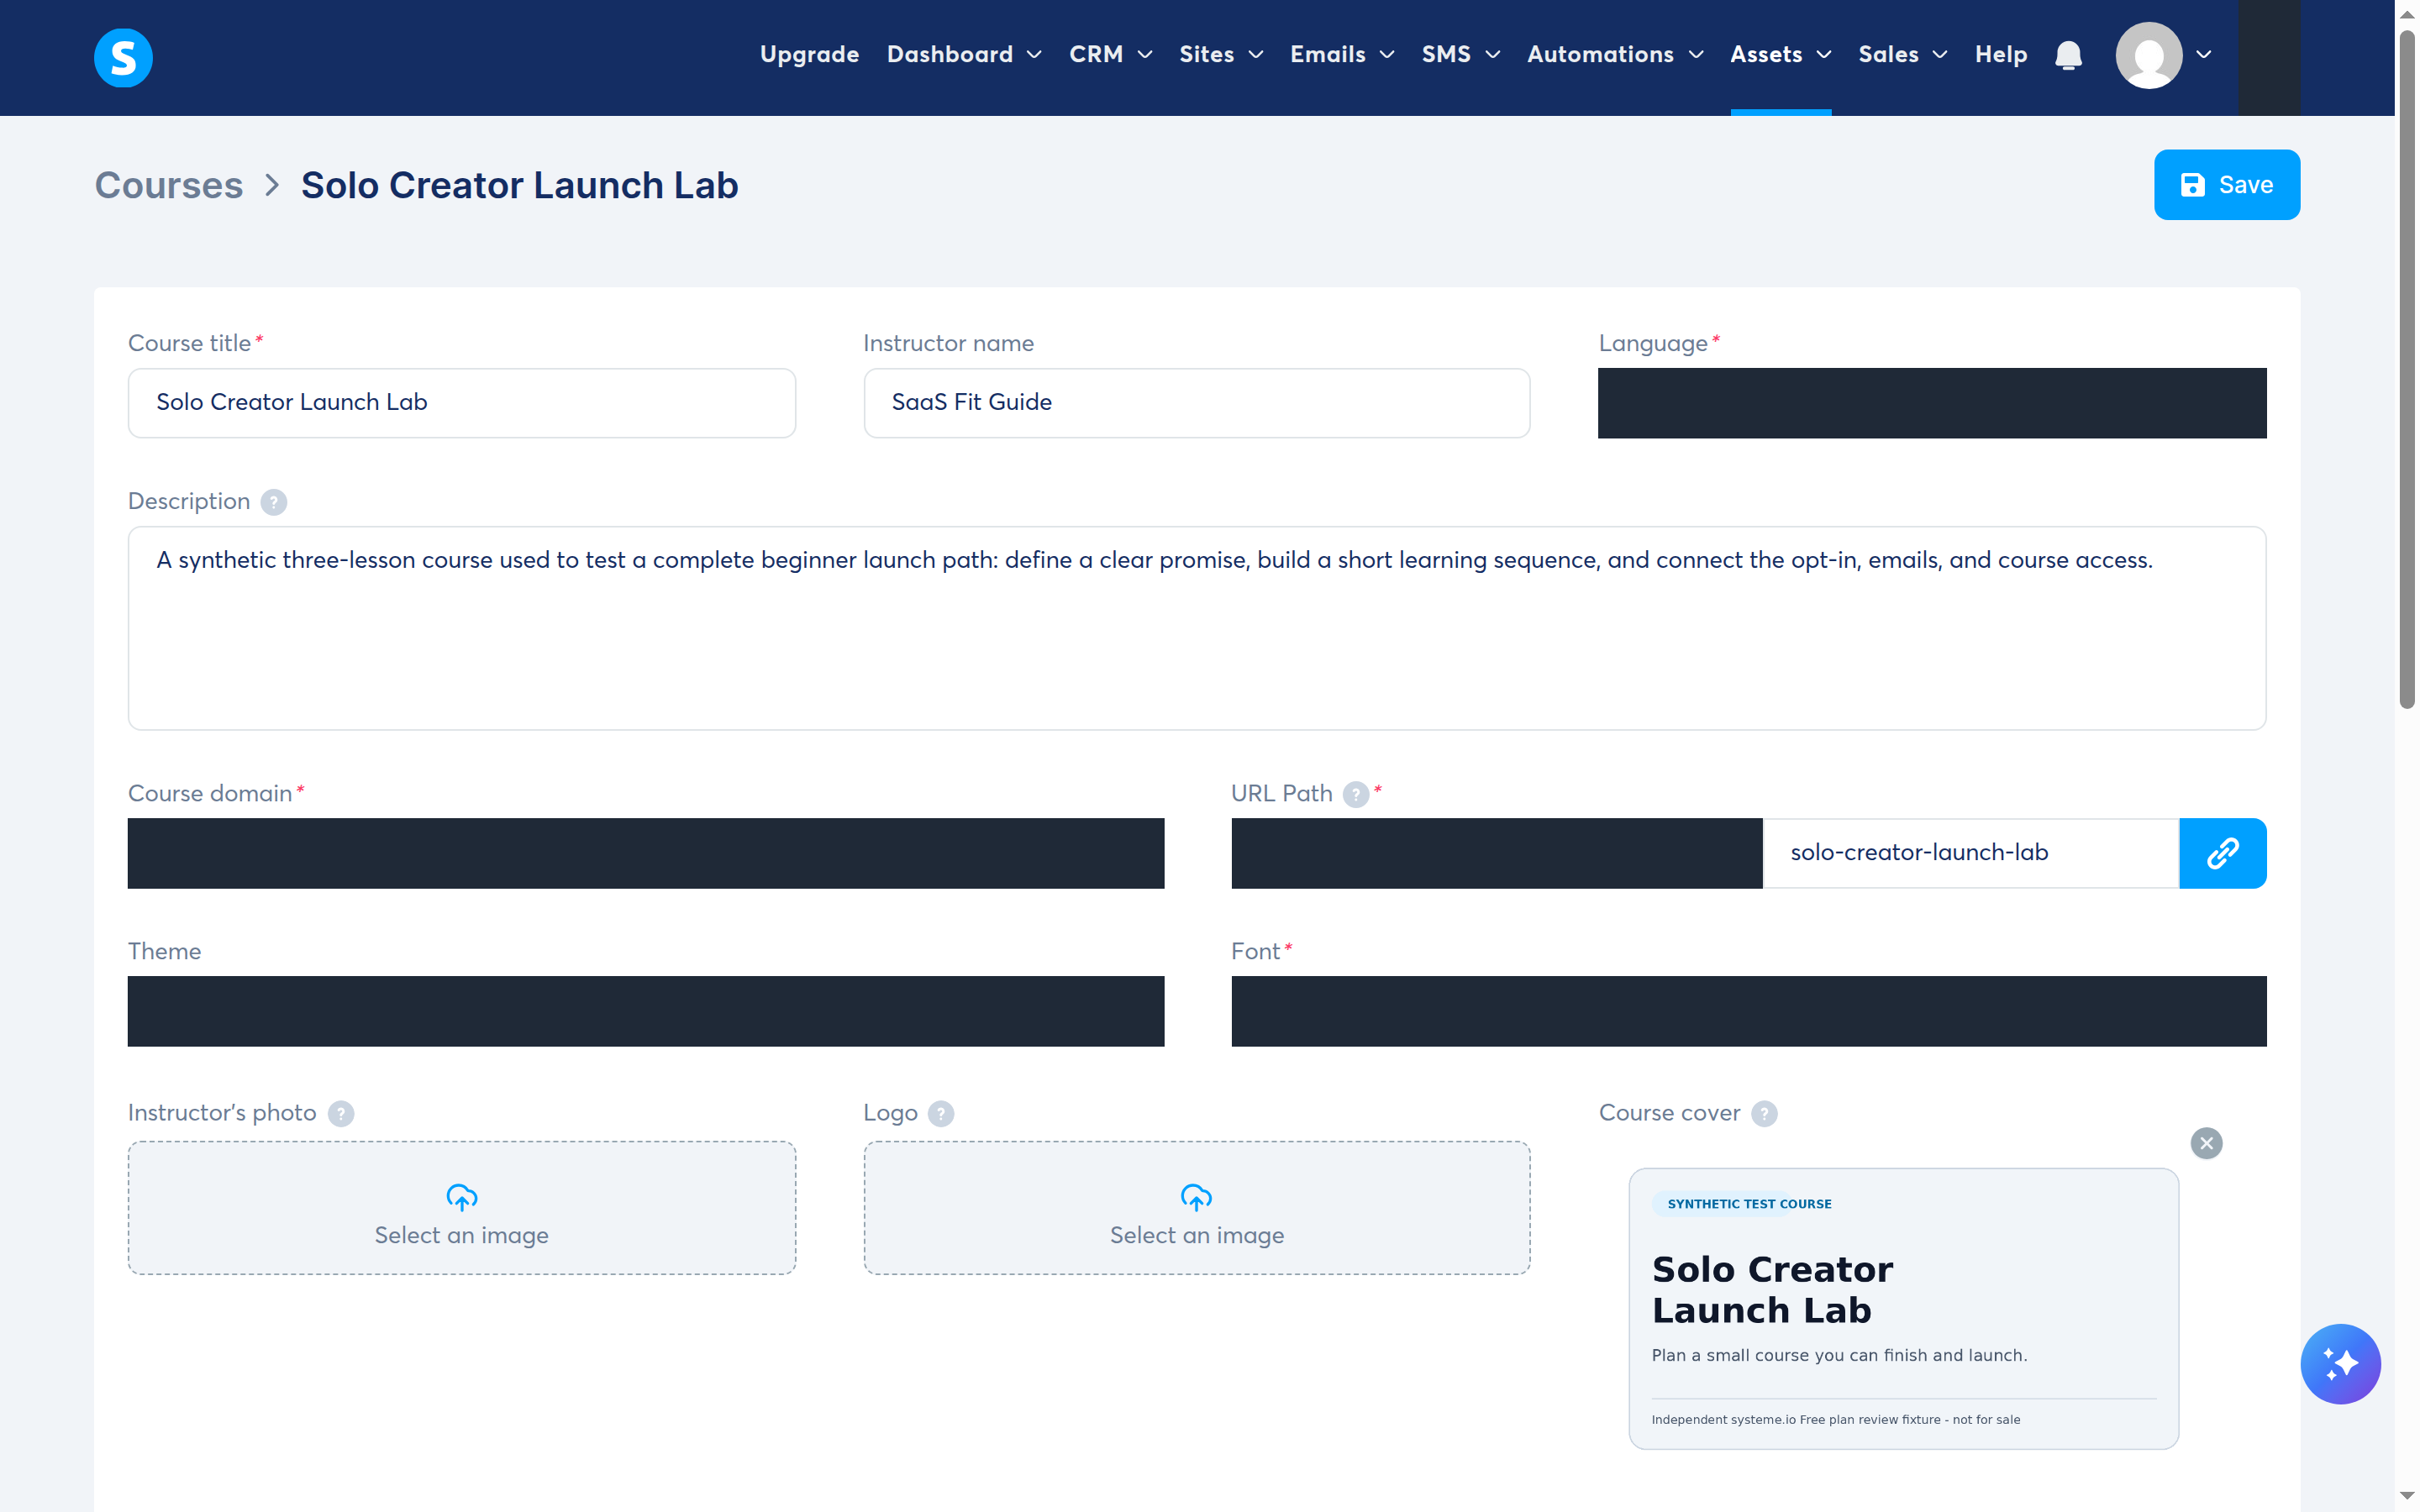The height and width of the screenshot is (1512, 2420).
Task: Click the scrollbar down arrow
Action: pos(2407,1497)
